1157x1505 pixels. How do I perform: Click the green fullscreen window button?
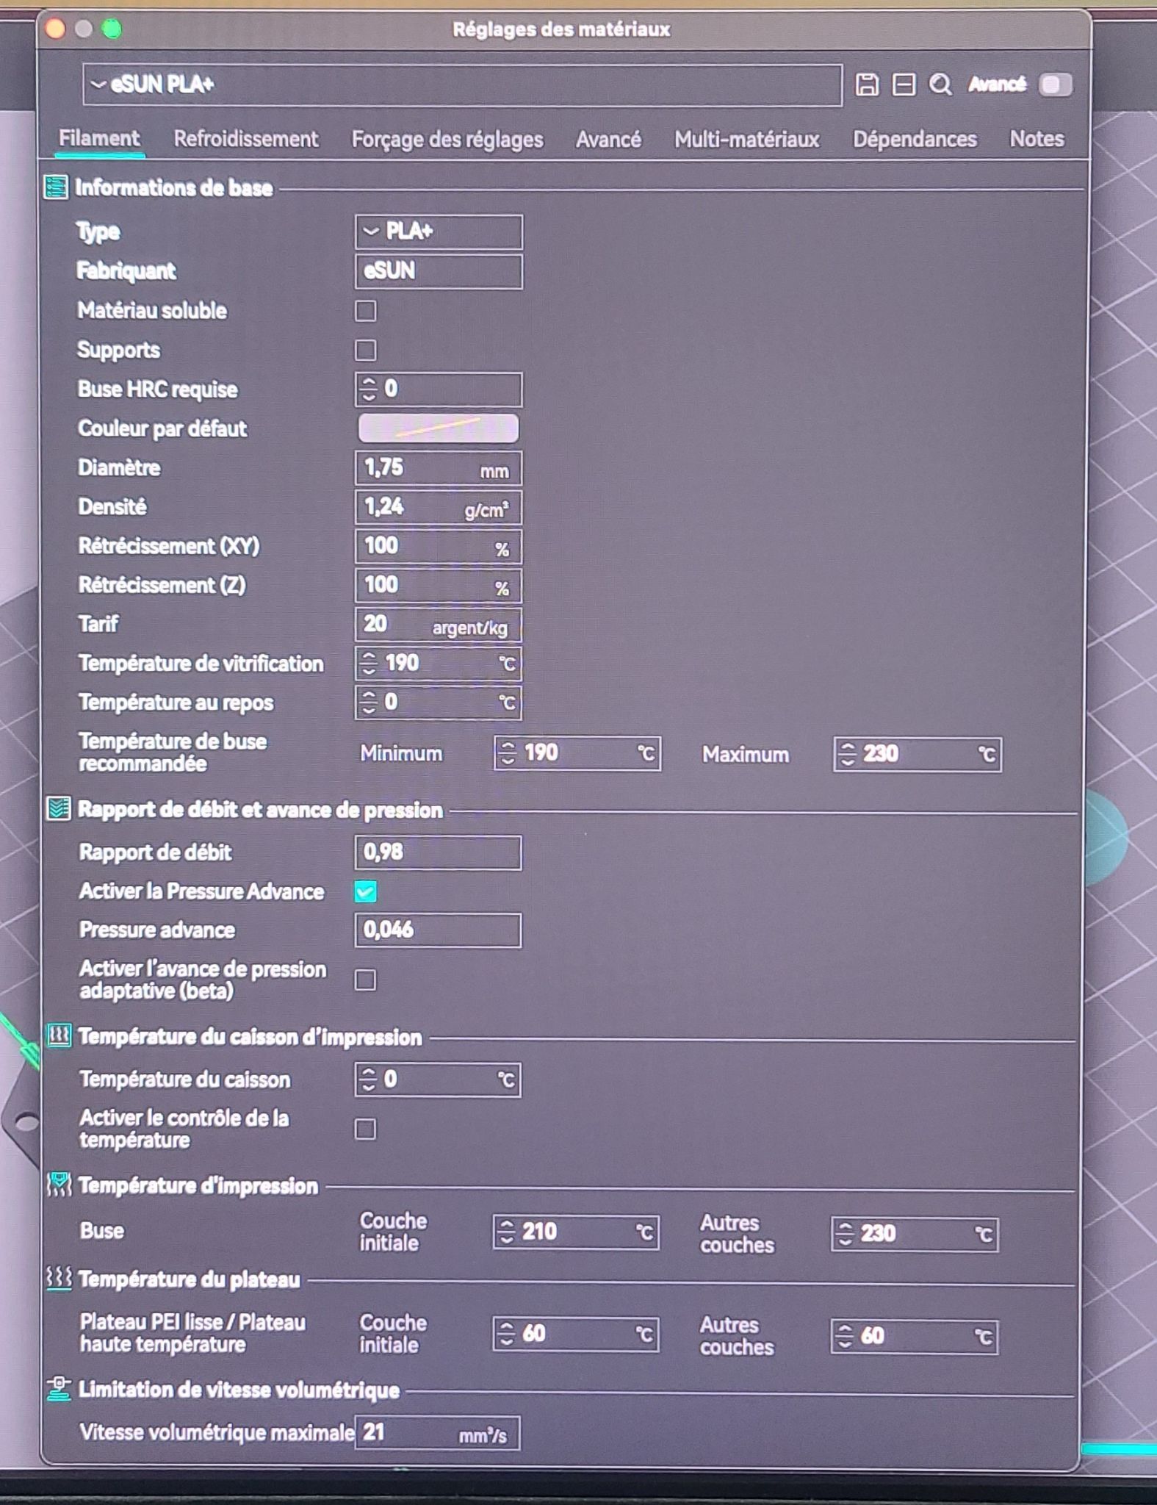(x=112, y=29)
